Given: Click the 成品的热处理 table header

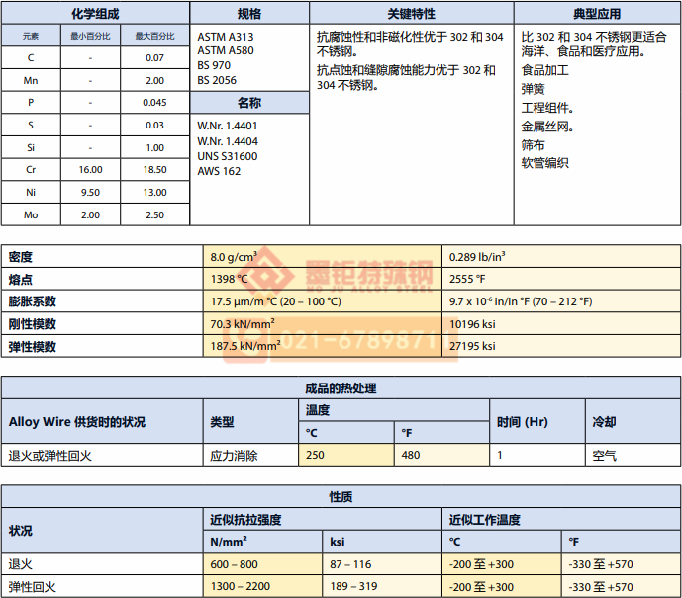Looking at the screenshot, I should pos(341,388).
